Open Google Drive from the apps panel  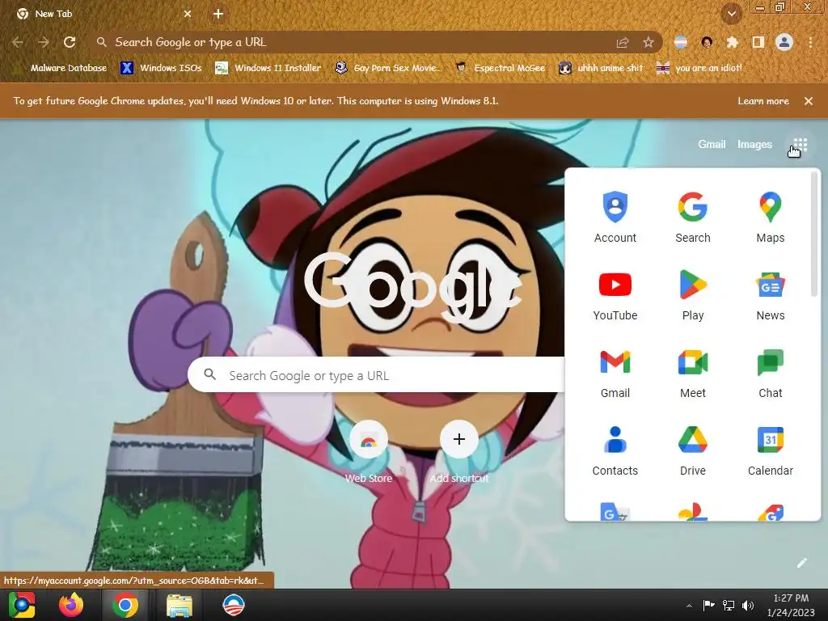pyautogui.click(x=693, y=450)
